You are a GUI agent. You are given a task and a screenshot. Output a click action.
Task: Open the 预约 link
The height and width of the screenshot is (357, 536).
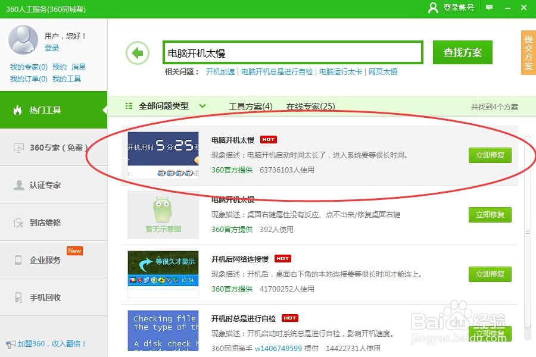pyautogui.click(x=59, y=67)
